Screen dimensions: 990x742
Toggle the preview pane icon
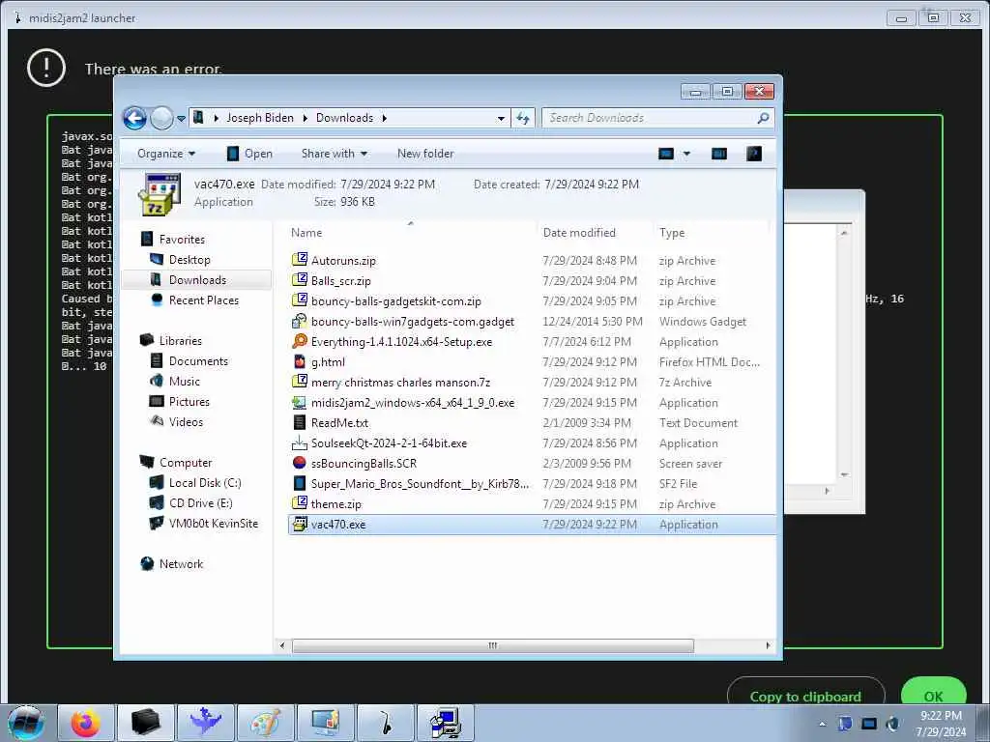pos(719,154)
